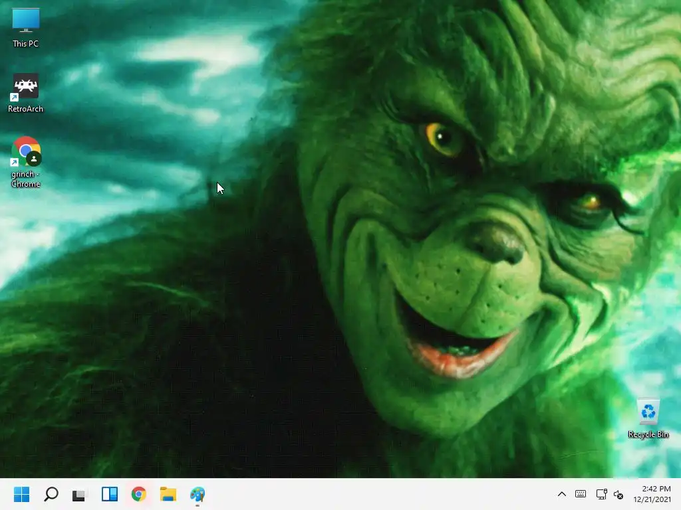Open the touch keyboard tray icon
This screenshot has width=681, height=510.
pos(581,494)
